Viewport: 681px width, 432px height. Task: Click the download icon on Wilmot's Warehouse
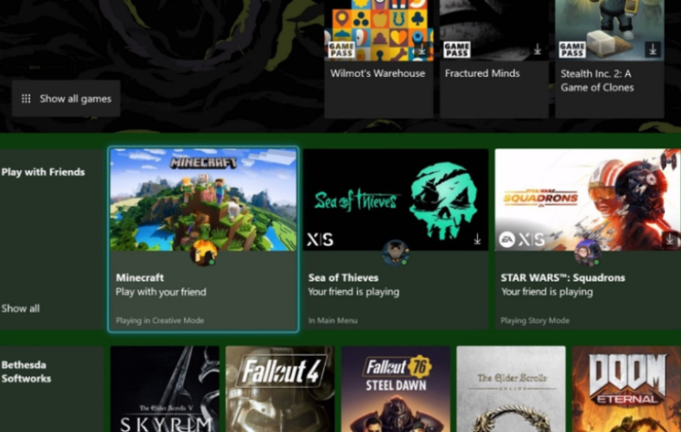(x=421, y=50)
